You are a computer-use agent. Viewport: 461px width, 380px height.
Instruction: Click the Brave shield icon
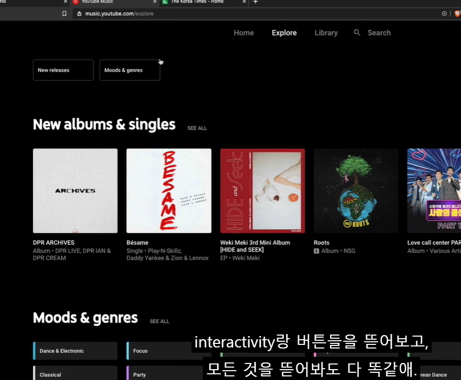coord(457,13)
